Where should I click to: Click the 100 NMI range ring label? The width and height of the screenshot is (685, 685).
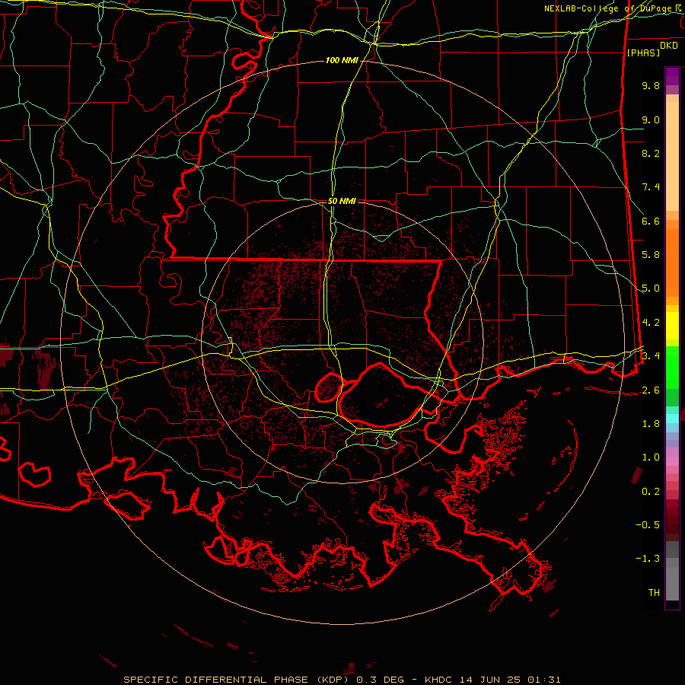(x=342, y=60)
